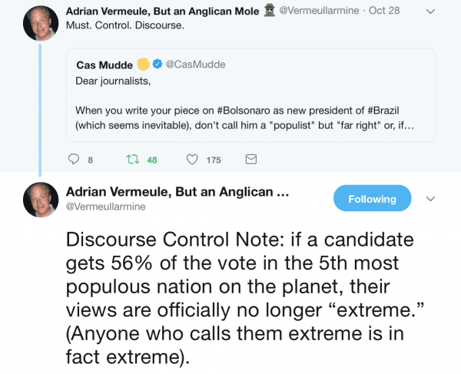
Task: Click the Cas Mudde display name
Action: [x=104, y=65]
